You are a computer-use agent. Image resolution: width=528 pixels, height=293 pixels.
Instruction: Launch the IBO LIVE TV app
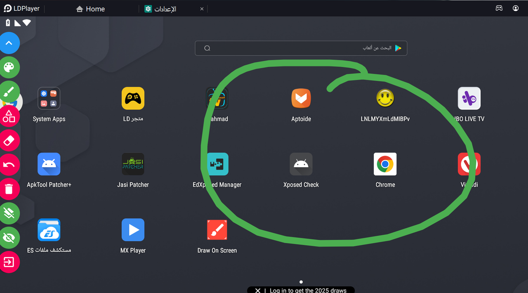[469, 98]
